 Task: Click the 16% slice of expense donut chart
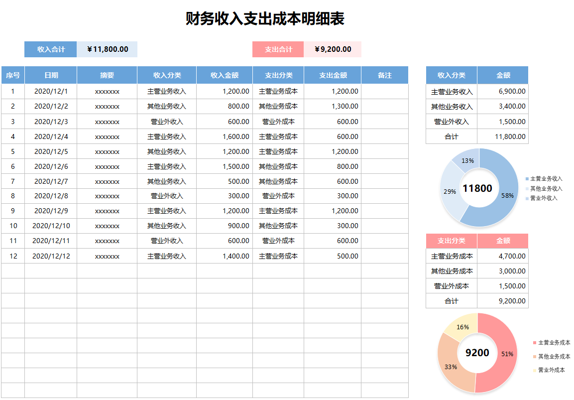pos(462,327)
